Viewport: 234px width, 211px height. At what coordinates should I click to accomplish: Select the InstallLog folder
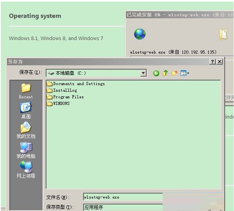coord(65,90)
